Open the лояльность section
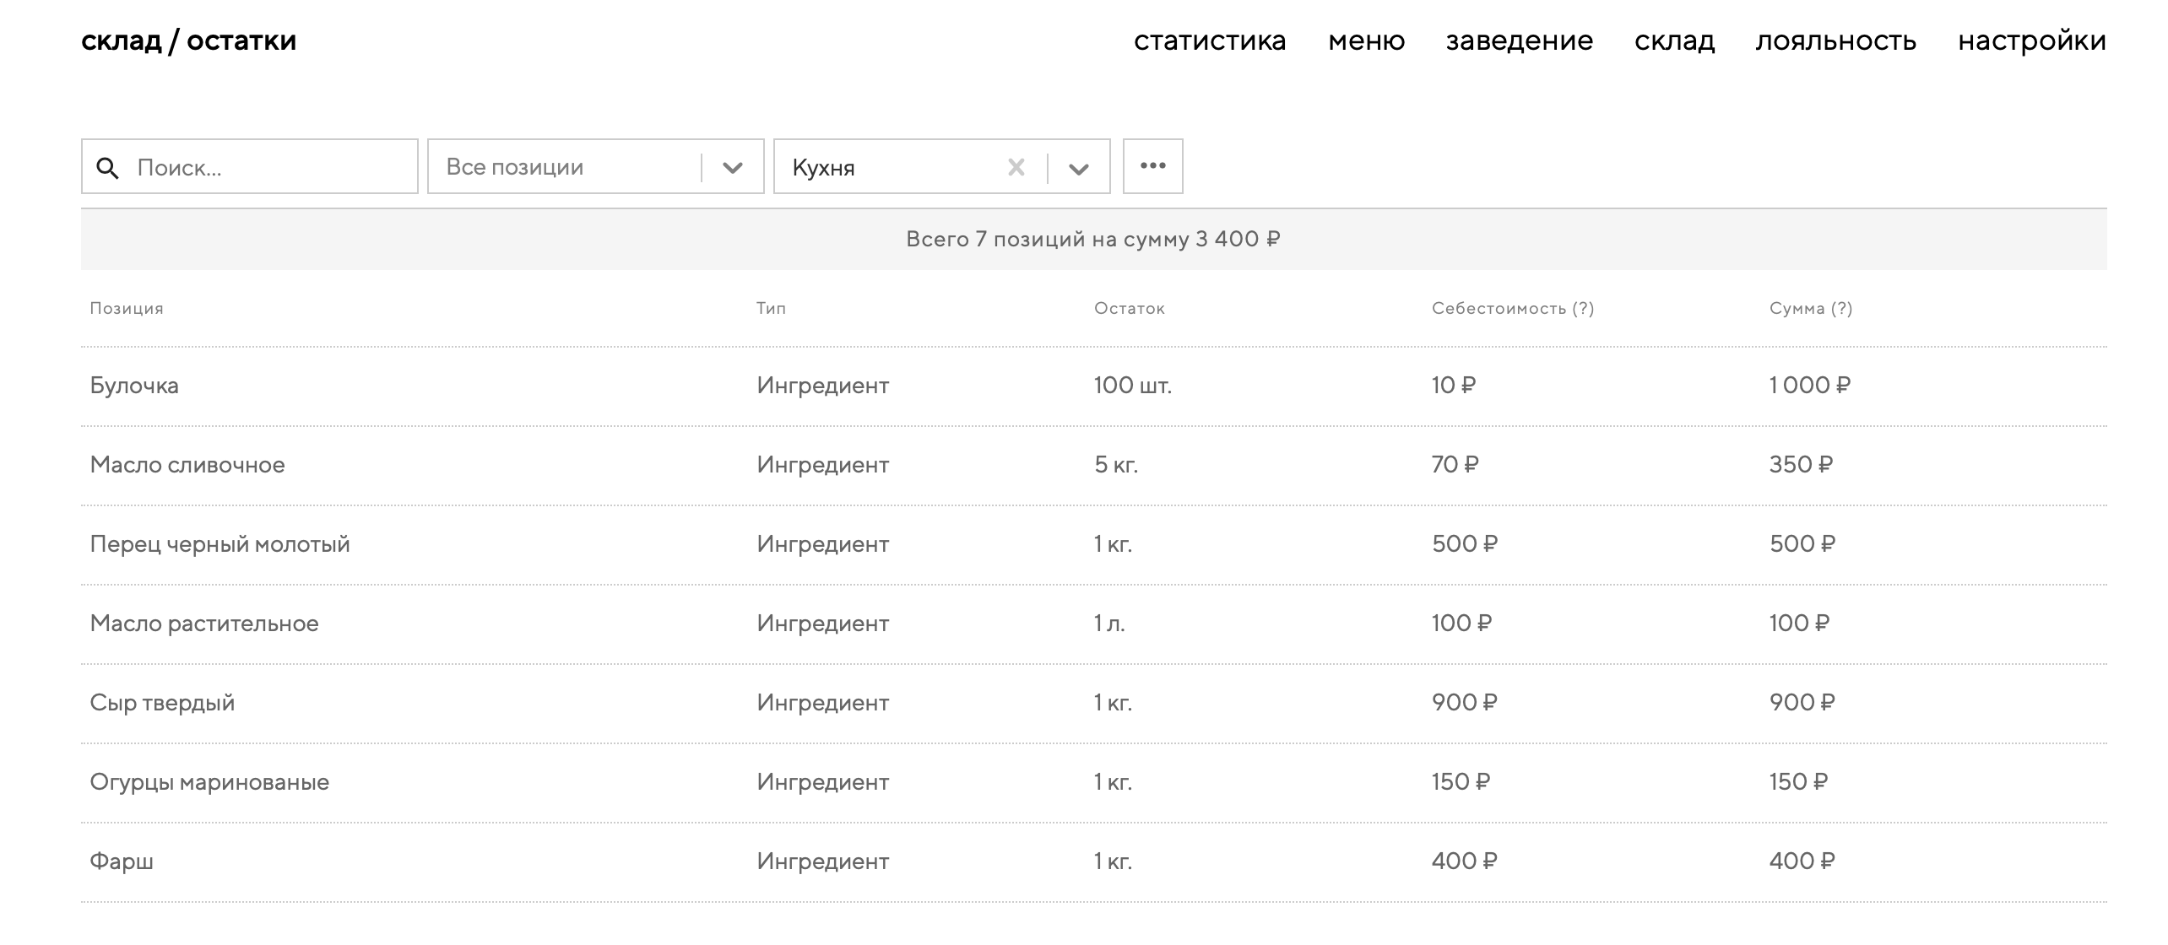This screenshot has width=2168, height=945. [1835, 40]
